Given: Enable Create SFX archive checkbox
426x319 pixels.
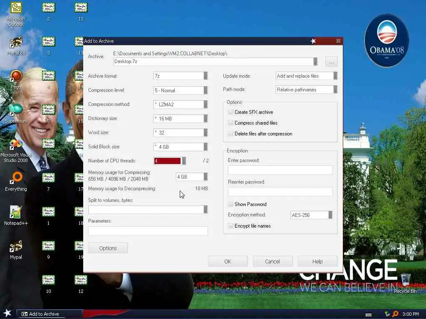Looking at the screenshot, I should pyautogui.click(x=230, y=112).
